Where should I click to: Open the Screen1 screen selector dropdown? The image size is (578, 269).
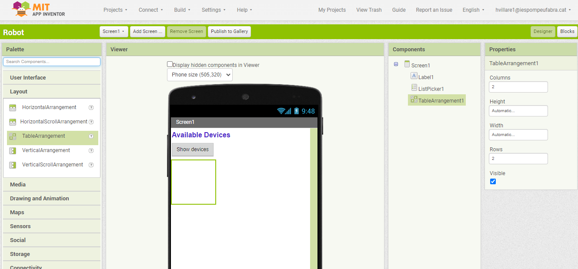coord(114,31)
